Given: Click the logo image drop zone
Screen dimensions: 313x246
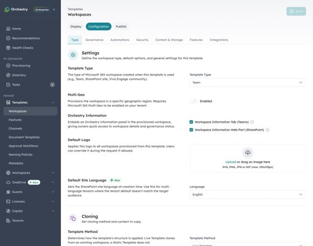Looking at the screenshot, I should coord(248,158).
